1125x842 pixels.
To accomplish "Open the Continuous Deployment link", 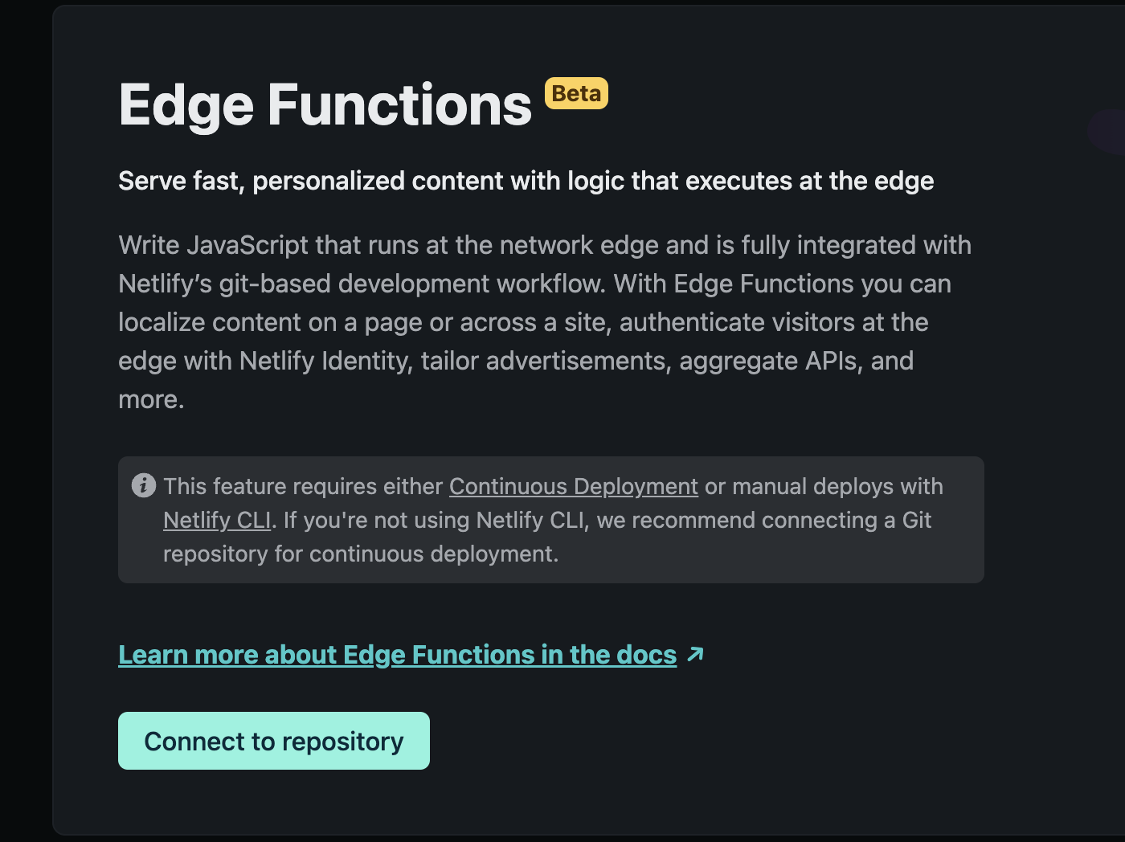I will pyautogui.click(x=573, y=486).
